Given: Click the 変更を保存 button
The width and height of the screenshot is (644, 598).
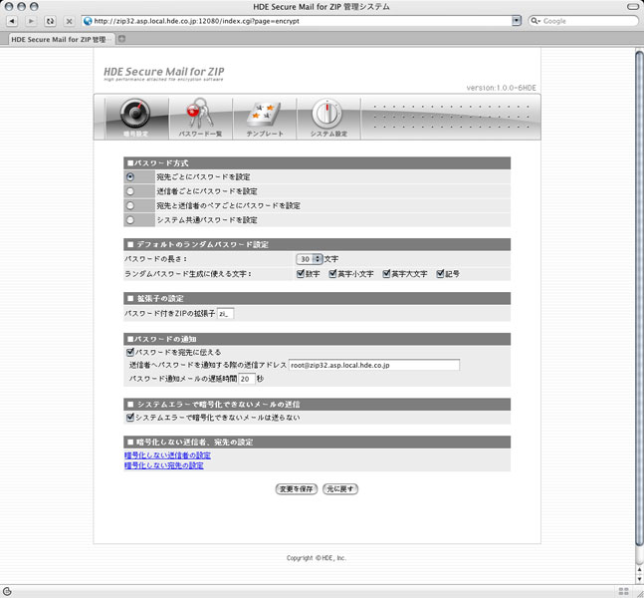Looking at the screenshot, I should tap(297, 489).
